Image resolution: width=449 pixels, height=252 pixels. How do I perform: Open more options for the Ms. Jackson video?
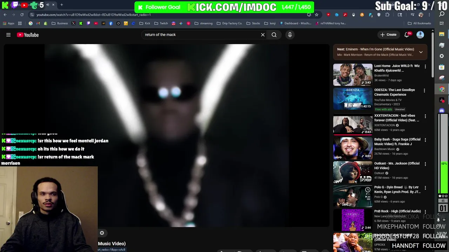point(425,164)
